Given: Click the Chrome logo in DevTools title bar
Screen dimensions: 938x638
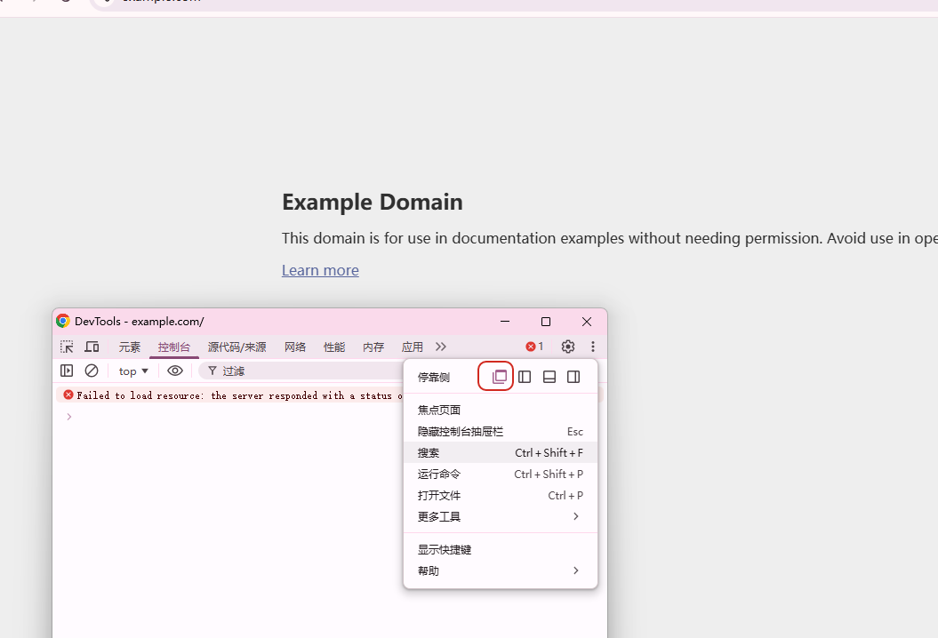Looking at the screenshot, I should coord(63,321).
